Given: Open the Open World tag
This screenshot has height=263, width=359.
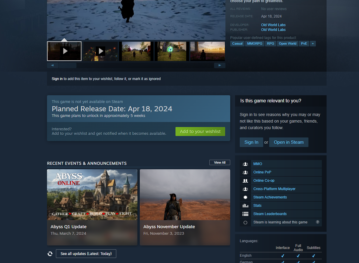Looking at the screenshot, I should [287, 43].
